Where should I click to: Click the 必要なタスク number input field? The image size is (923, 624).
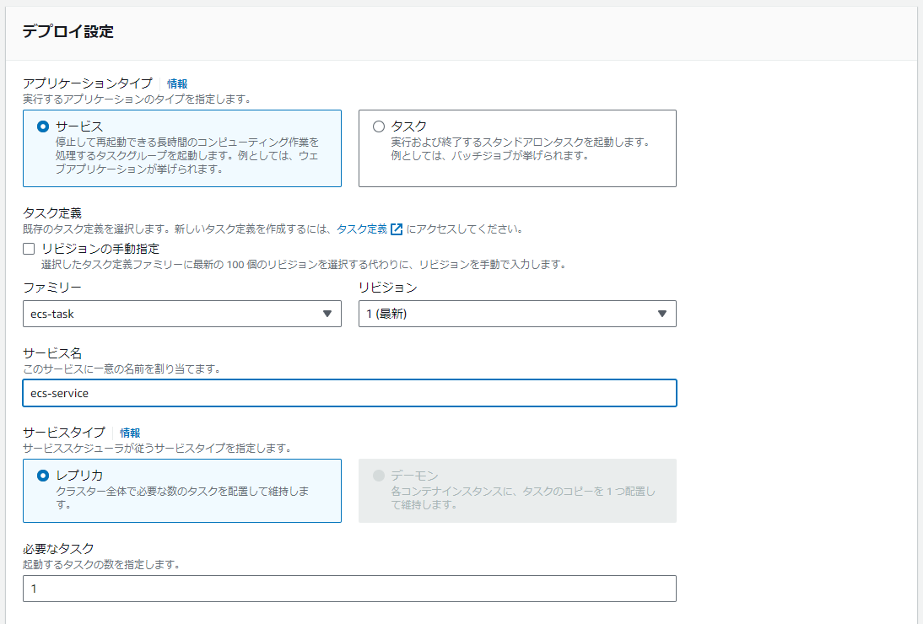tap(349, 589)
